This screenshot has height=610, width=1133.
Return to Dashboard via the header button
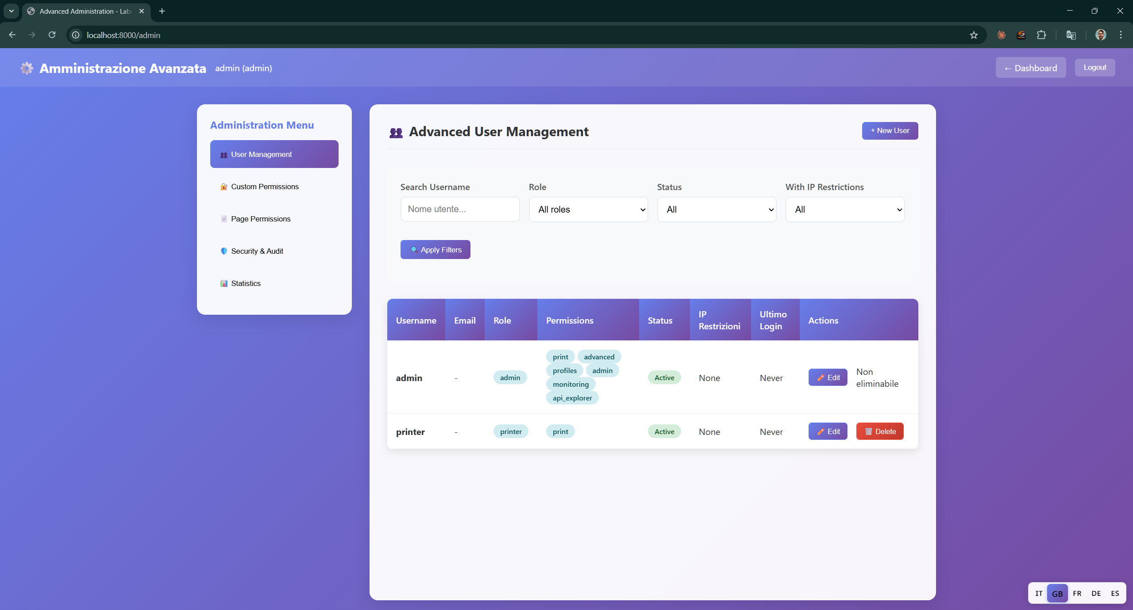pos(1030,68)
